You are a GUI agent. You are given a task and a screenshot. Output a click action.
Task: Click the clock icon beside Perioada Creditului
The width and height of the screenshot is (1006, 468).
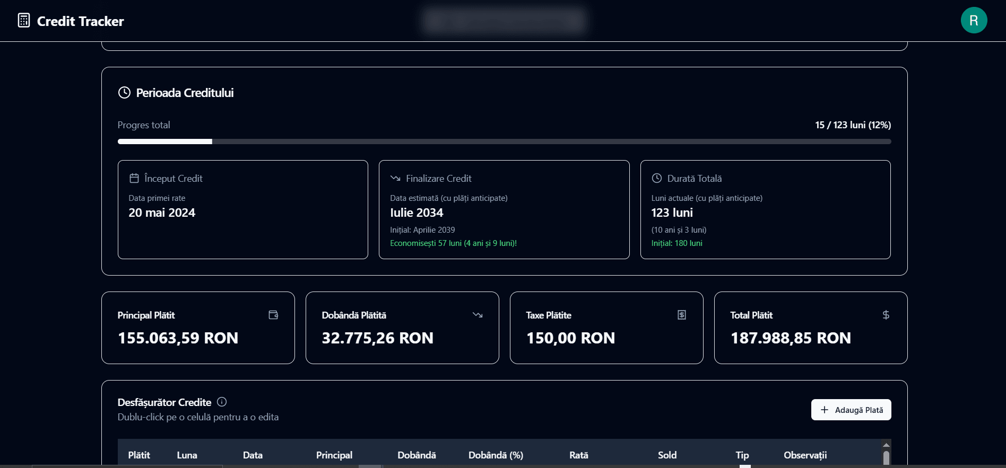coord(124,93)
